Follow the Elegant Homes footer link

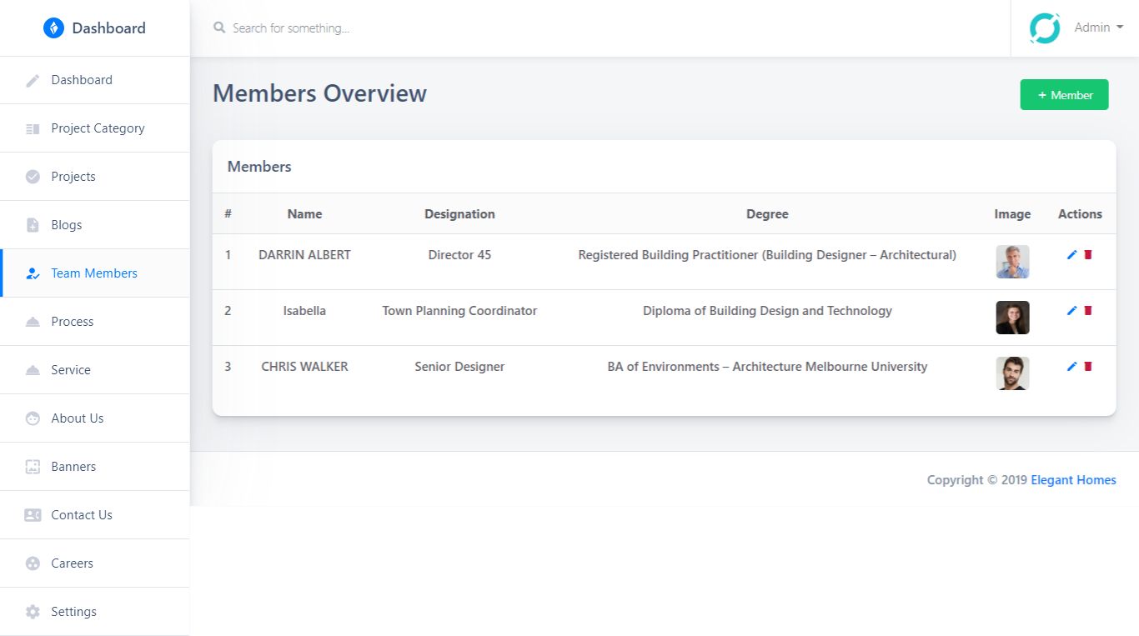[x=1073, y=480]
